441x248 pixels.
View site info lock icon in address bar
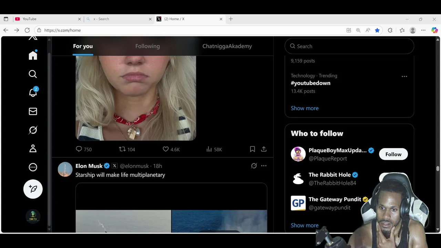coord(39,30)
